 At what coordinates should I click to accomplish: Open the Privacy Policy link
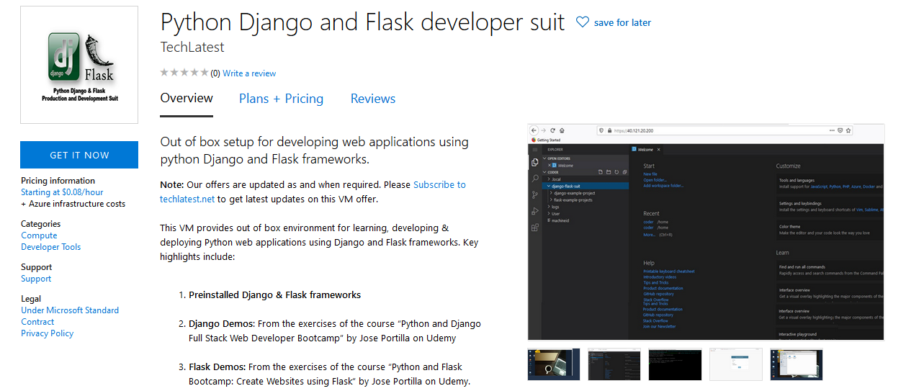click(x=47, y=333)
